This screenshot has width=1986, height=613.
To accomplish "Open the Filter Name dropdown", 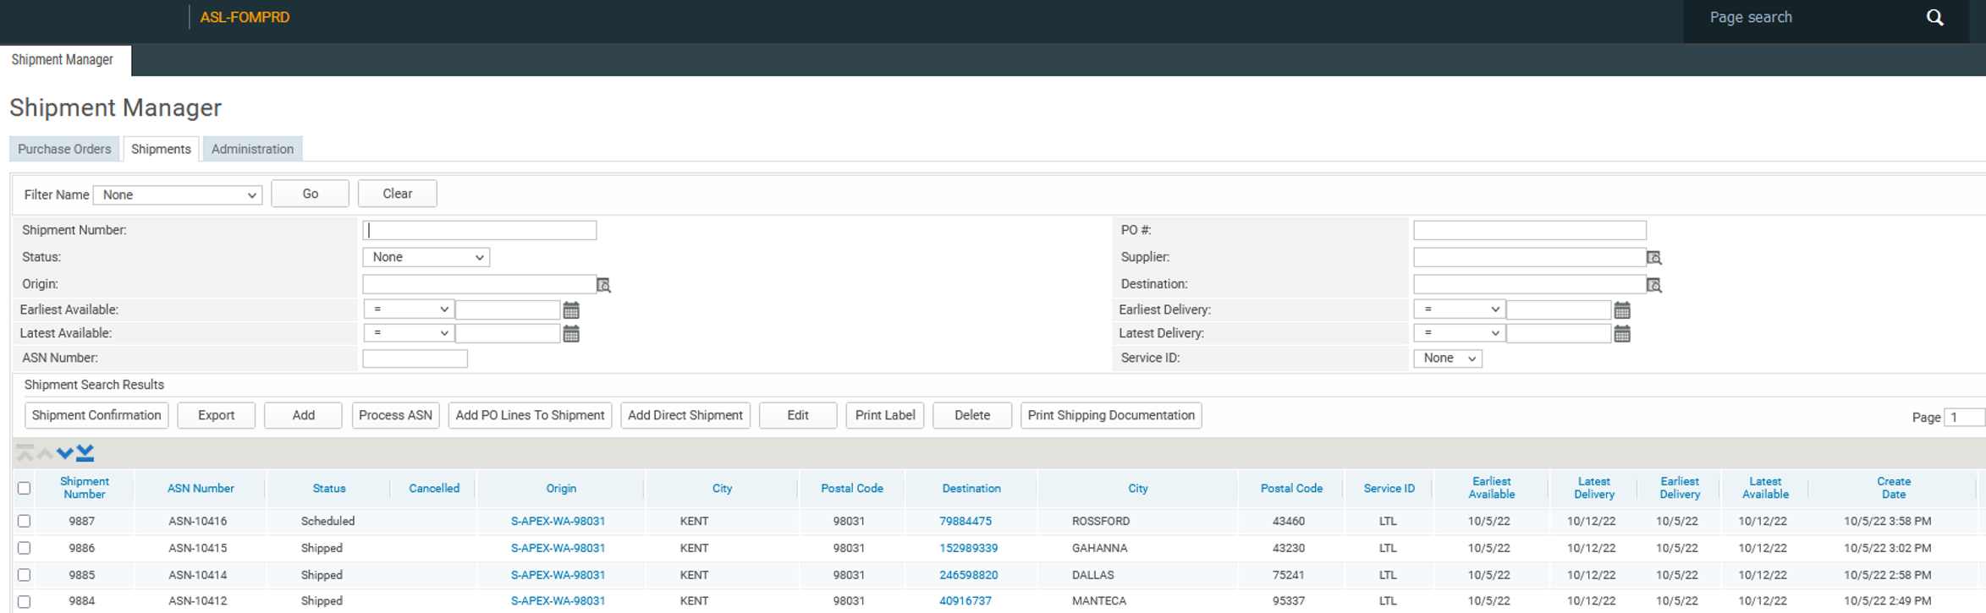I will pos(178,195).
